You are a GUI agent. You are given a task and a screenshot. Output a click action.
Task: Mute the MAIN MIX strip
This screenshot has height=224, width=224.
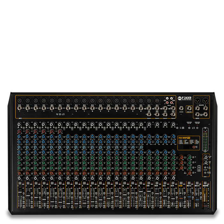(205, 183)
